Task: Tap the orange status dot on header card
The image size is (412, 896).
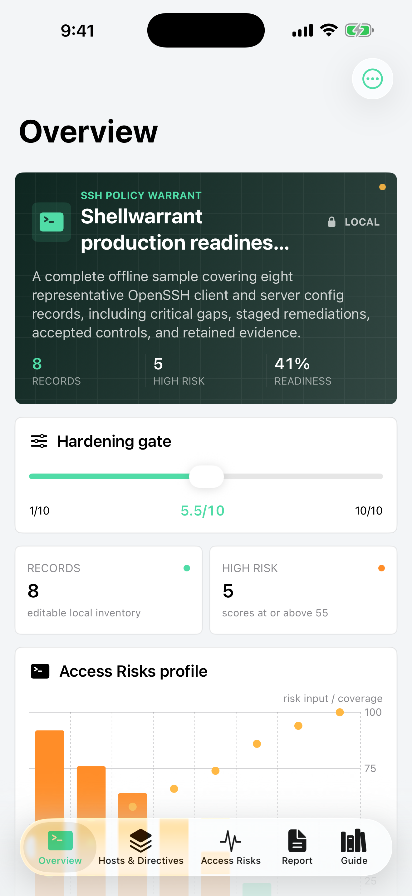Action: 382,187
